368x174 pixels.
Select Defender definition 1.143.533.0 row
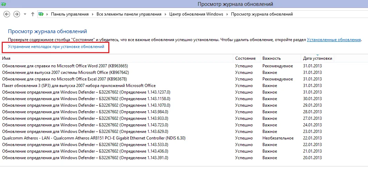(x=167, y=145)
